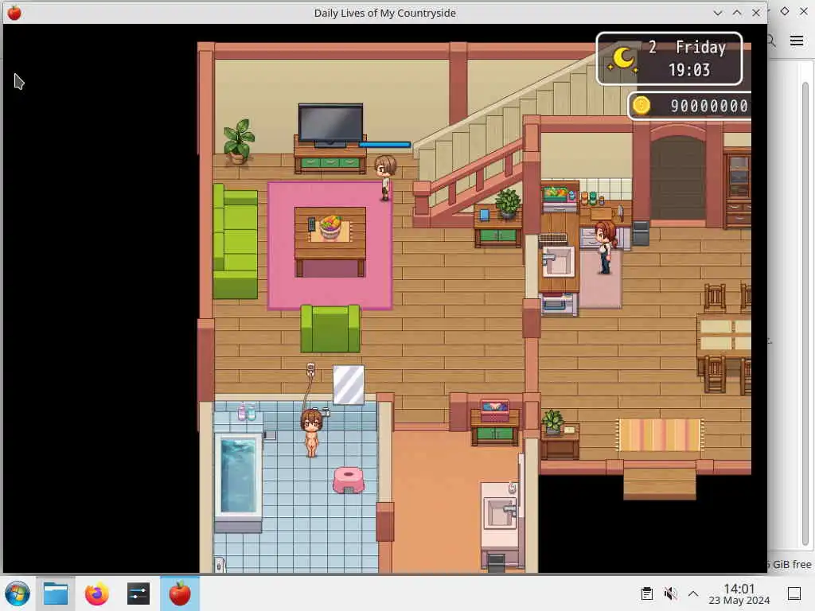The image size is (815, 611).
Task: Open the hamburger menu in background window
Action: click(797, 41)
